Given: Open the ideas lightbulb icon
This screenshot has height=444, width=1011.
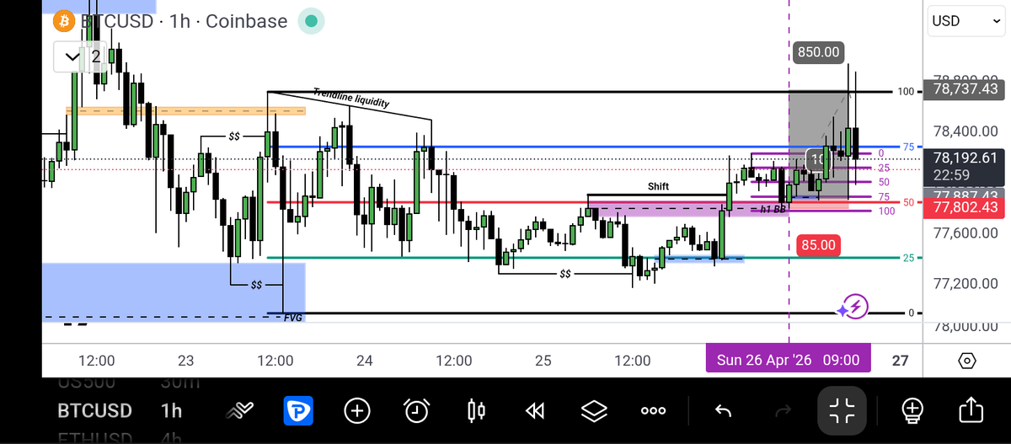Looking at the screenshot, I should coord(911,410).
